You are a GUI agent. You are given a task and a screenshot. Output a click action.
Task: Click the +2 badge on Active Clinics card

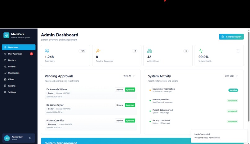coord(186,51)
